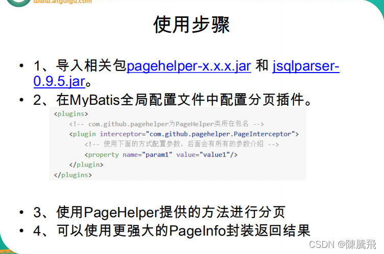Screen dimensions: 384x254
Task: Click the opening <plugins> tag line
Action: 71,114
